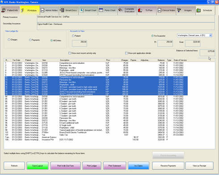Select the Payments radio button
The height and width of the screenshot is (175, 219).
coord(30,40)
